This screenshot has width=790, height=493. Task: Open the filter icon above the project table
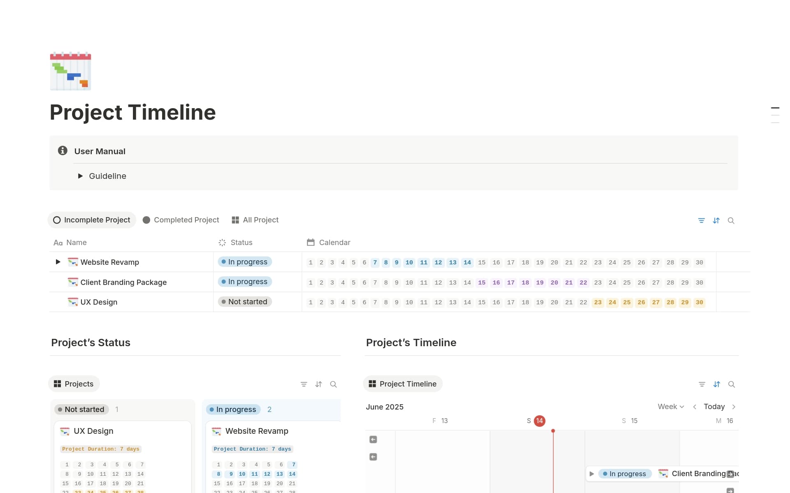pyautogui.click(x=702, y=220)
